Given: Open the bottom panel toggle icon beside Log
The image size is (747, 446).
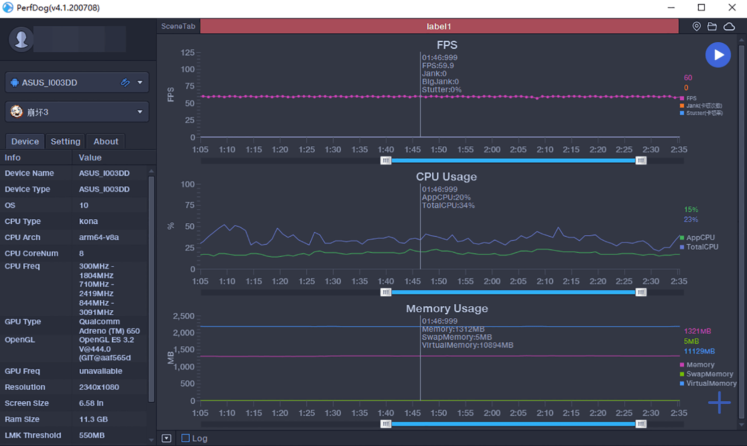Looking at the screenshot, I should [x=166, y=438].
